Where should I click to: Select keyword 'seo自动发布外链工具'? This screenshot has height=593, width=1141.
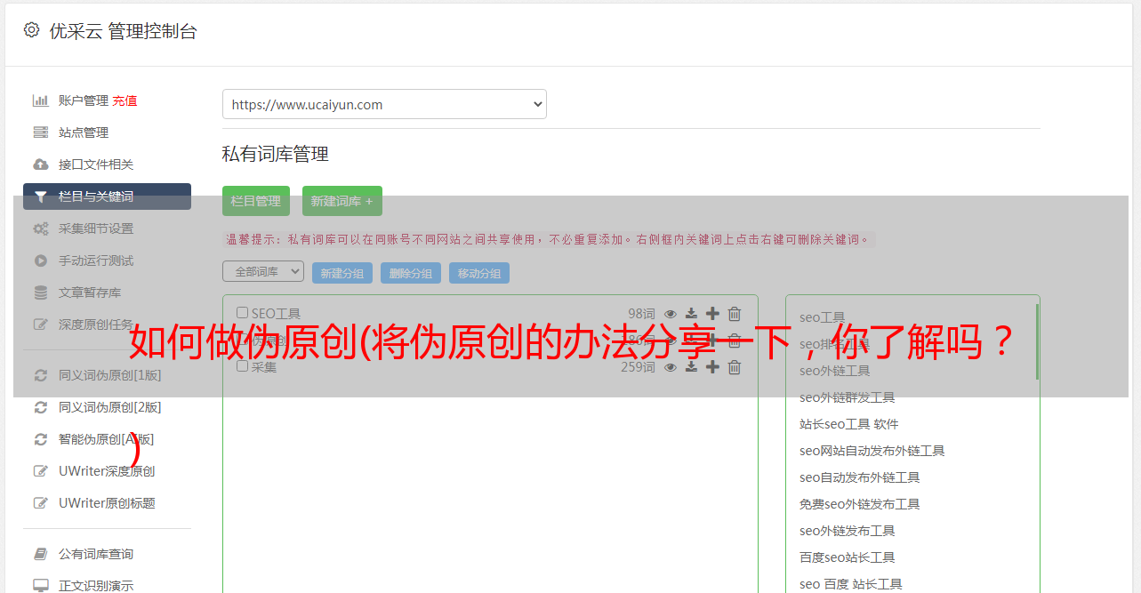tap(860, 477)
